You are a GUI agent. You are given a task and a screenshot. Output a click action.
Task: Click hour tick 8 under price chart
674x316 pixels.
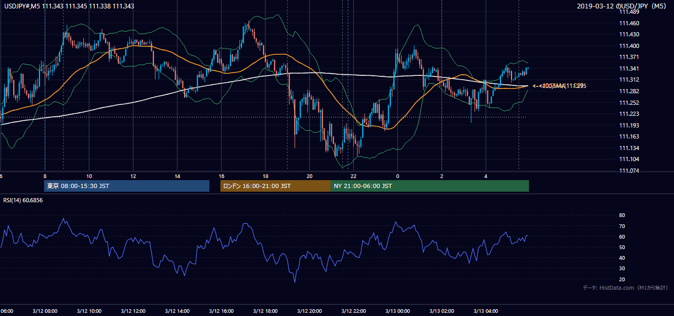click(x=45, y=176)
